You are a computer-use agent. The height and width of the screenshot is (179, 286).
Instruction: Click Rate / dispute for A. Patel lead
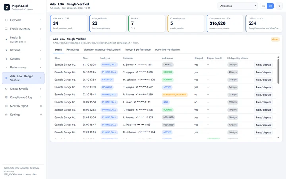click(x=263, y=125)
